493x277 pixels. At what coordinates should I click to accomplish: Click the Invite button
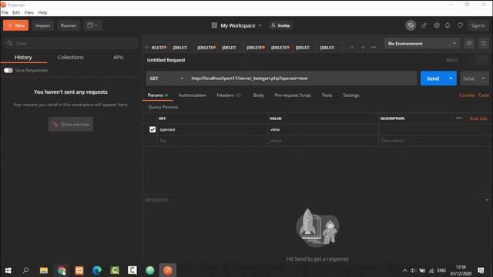[x=280, y=25]
